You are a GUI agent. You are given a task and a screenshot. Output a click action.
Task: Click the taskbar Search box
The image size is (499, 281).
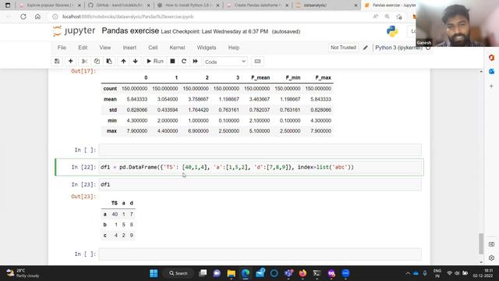[179, 273]
